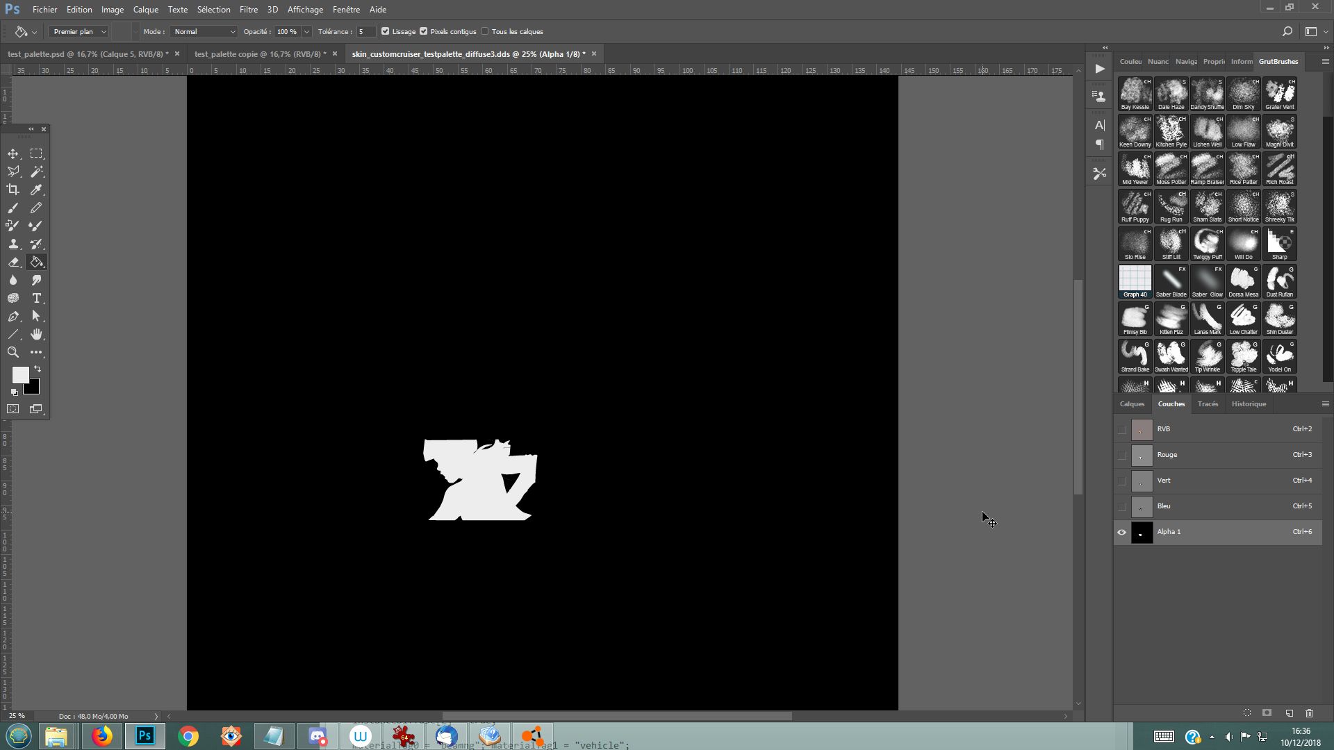Click the background color swatch

(x=33, y=388)
